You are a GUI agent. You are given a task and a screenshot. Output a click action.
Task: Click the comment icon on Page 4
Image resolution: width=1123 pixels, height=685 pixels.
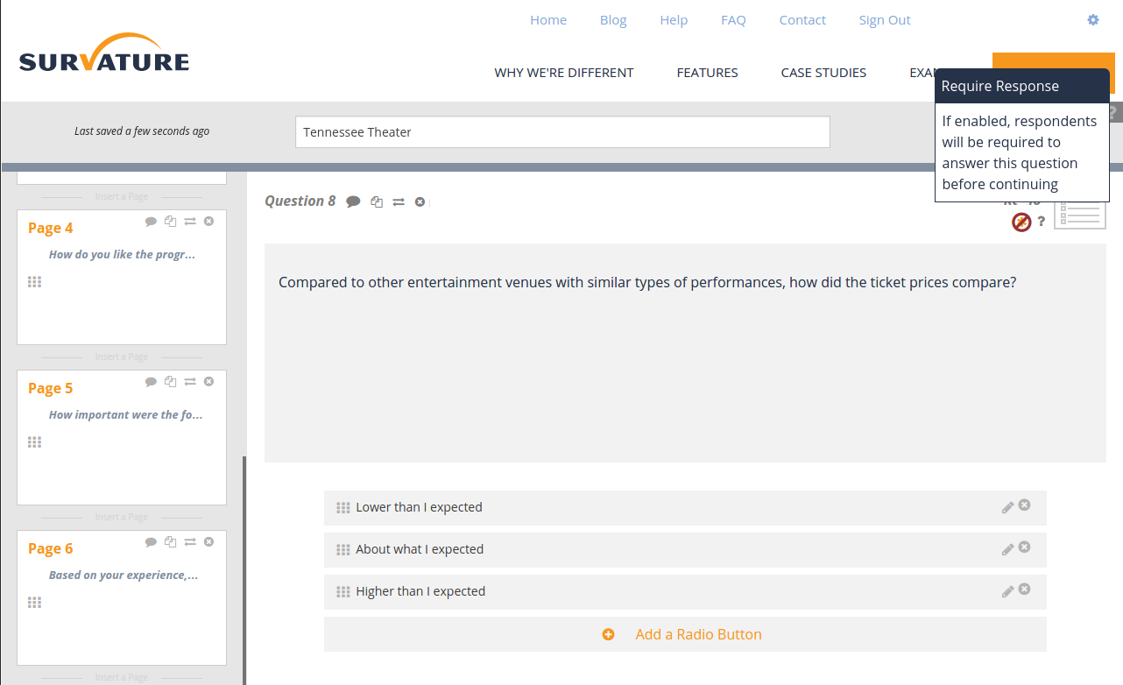tap(151, 222)
